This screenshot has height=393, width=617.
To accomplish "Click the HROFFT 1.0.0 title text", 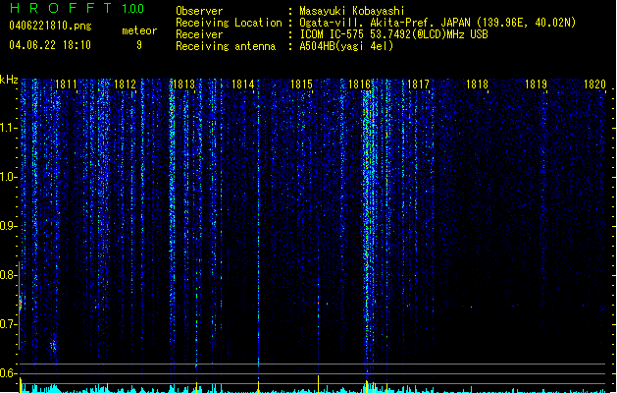I will pos(77,8).
